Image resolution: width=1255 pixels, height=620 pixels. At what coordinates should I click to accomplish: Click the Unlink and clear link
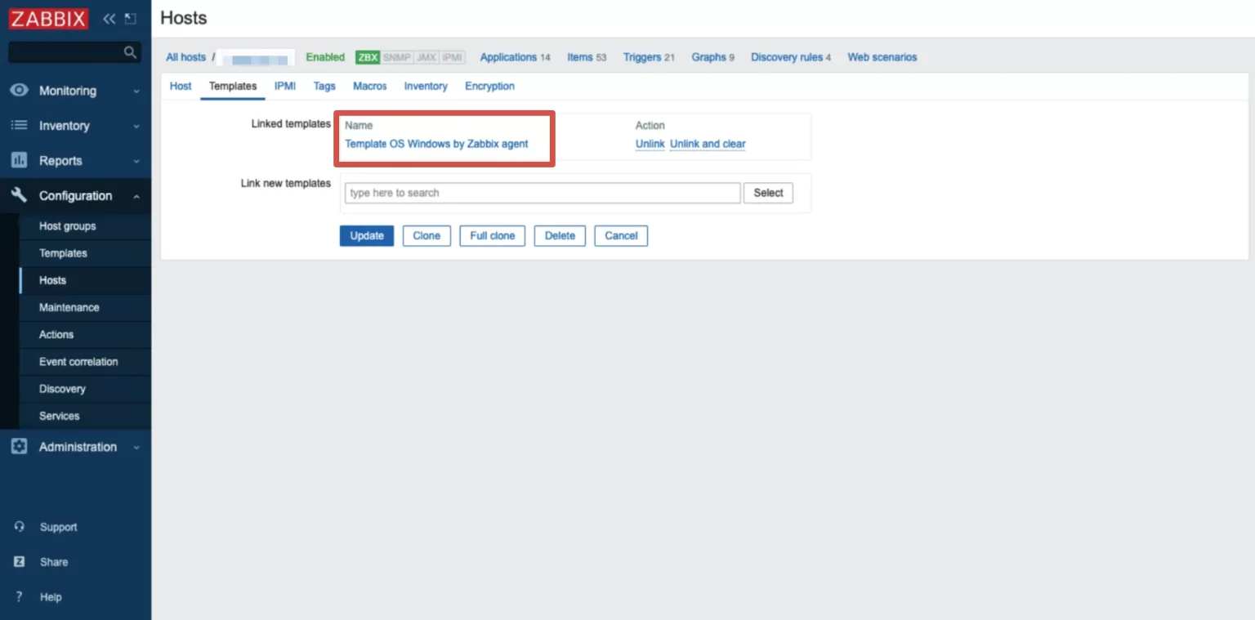click(x=708, y=144)
